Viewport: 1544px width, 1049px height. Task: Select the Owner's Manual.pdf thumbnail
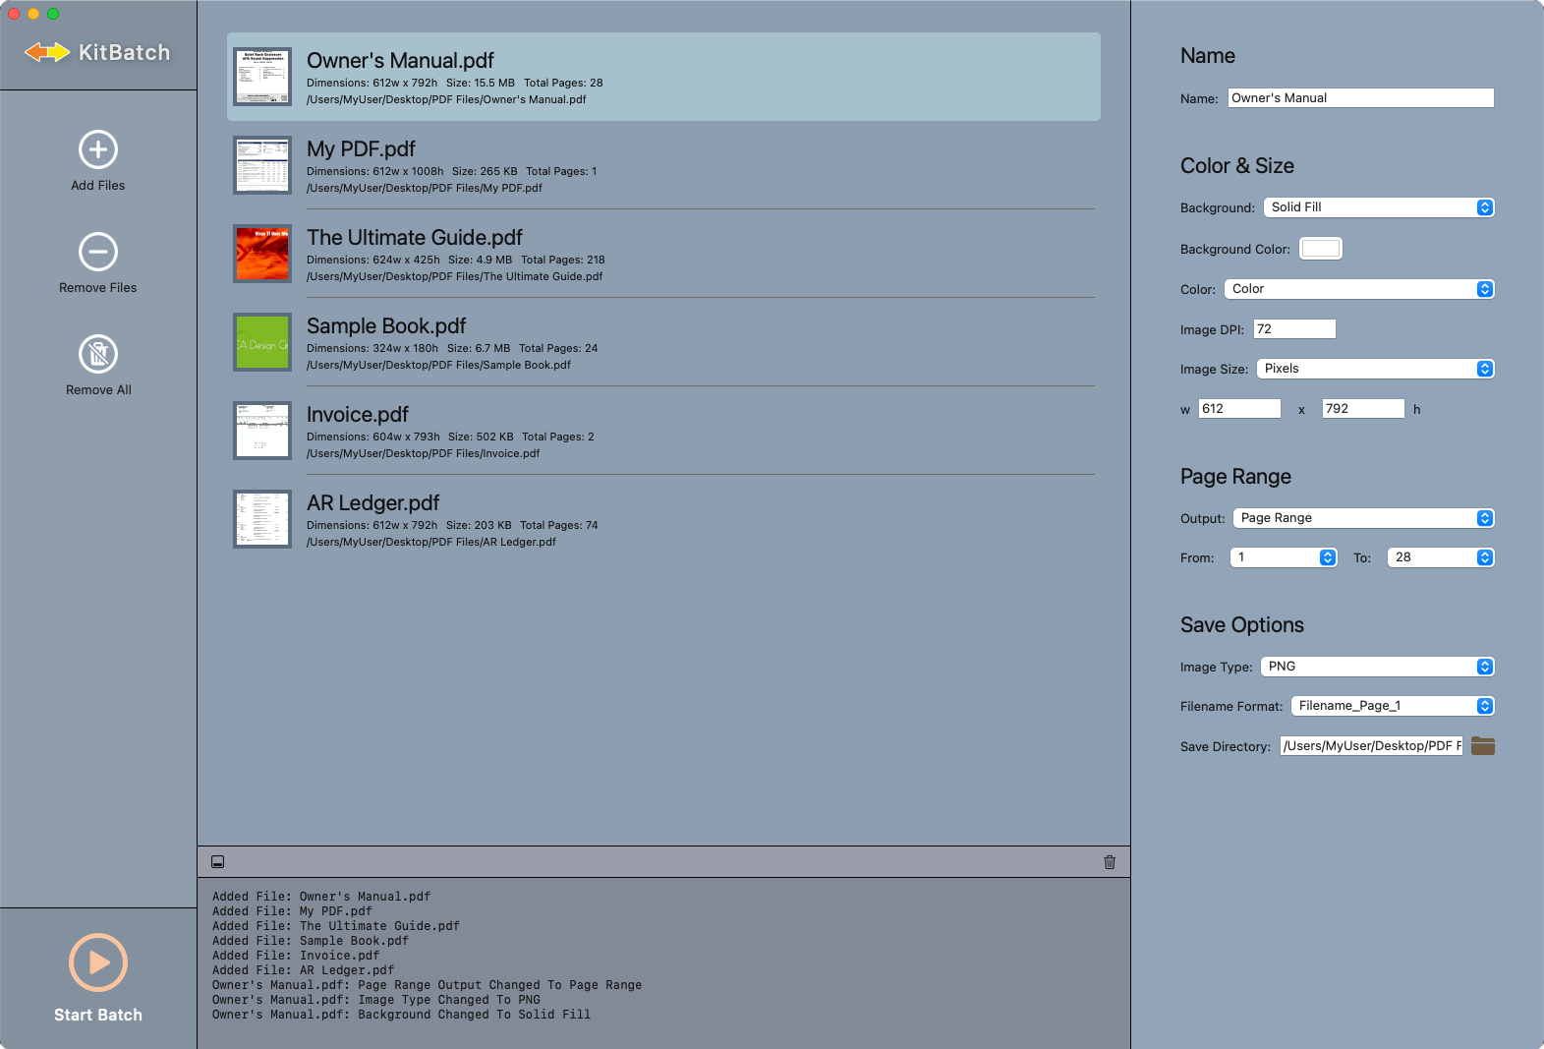pyautogui.click(x=262, y=77)
